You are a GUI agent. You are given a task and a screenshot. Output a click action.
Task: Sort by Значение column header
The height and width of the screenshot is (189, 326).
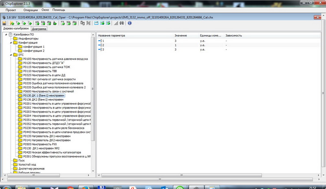[181, 35]
